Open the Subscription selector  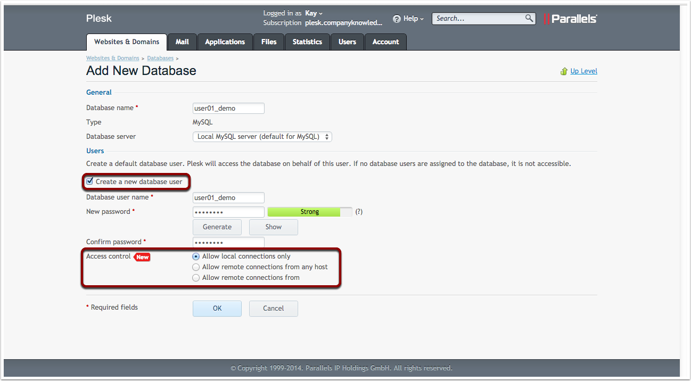point(344,23)
